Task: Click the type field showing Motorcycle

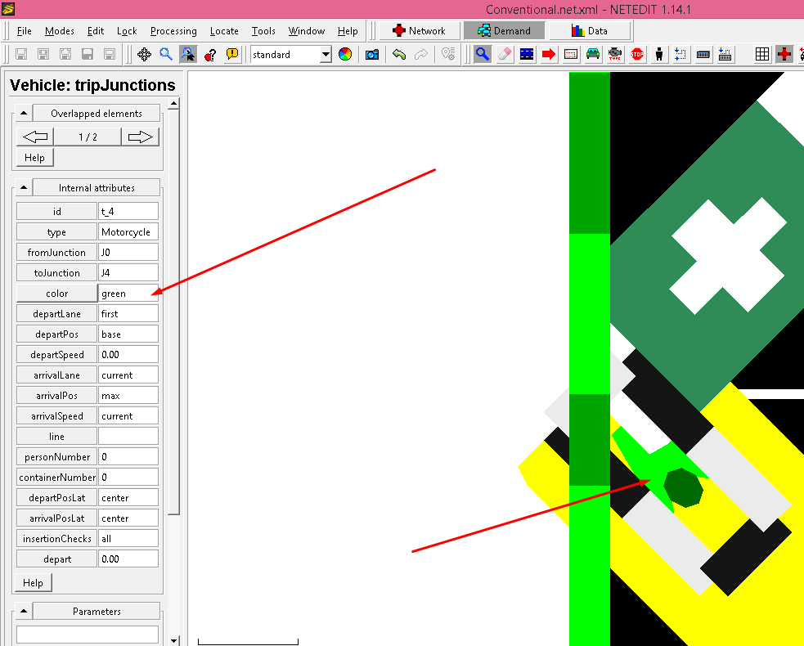Action: tap(128, 231)
